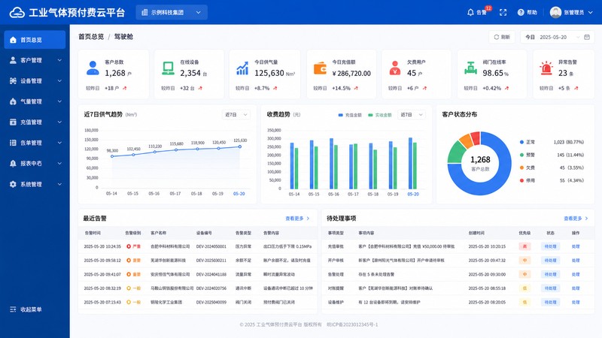This screenshot has height=338, width=602.
Task: Click the 刷新 button
Action: pyautogui.click(x=502, y=37)
